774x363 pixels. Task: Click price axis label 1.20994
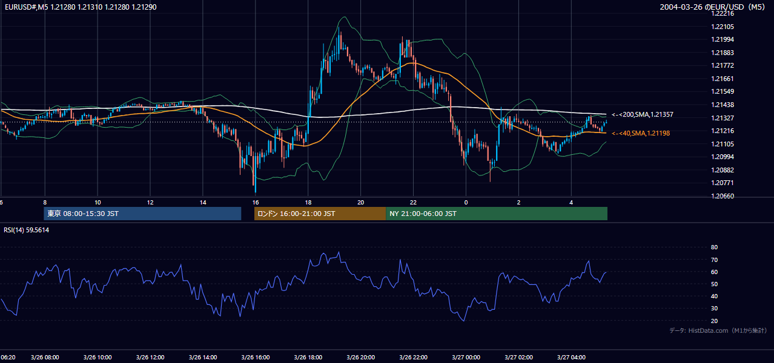pyautogui.click(x=722, y=157)
